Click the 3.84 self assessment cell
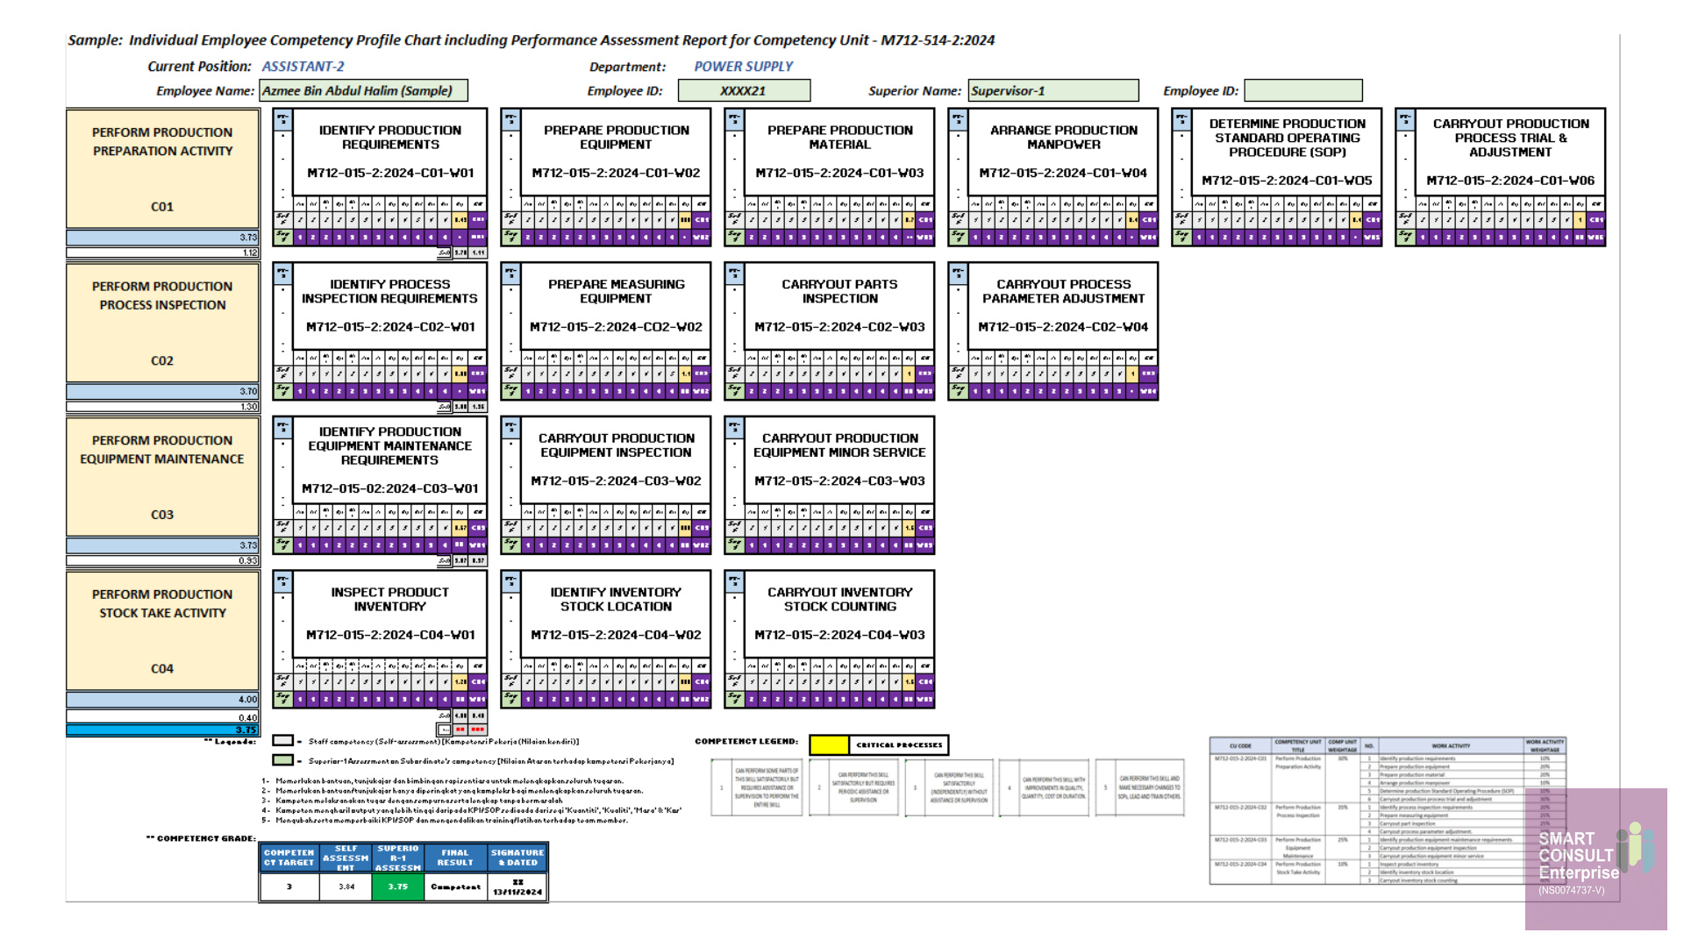The image size is (1684, 947). (346, 886)
